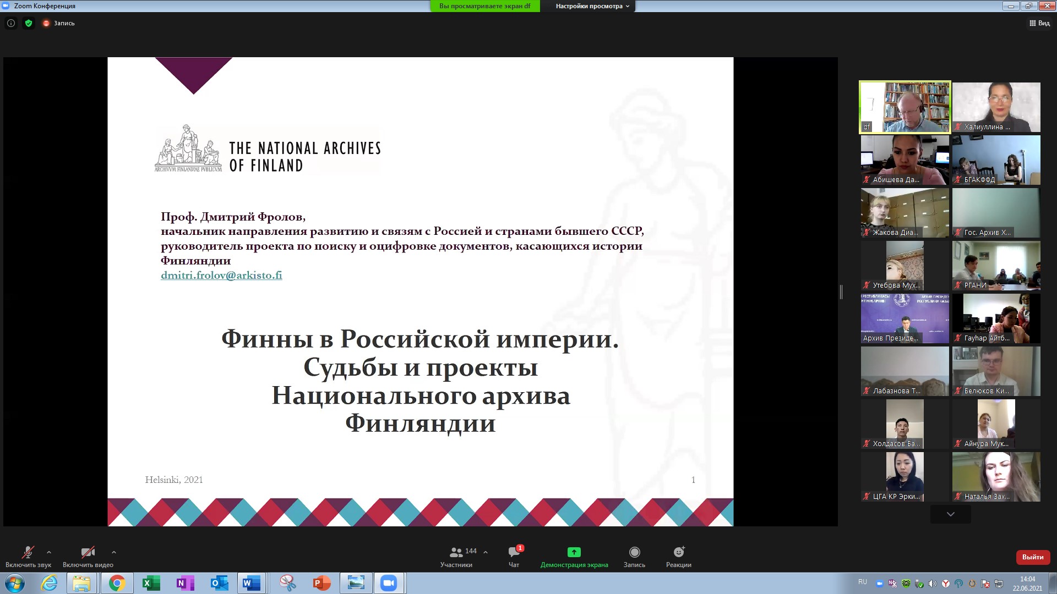Image resolution: width=1057 pixels, height=594 pixels.
Task: Click the red Выйти leave button
Action: pos(1033,557)
